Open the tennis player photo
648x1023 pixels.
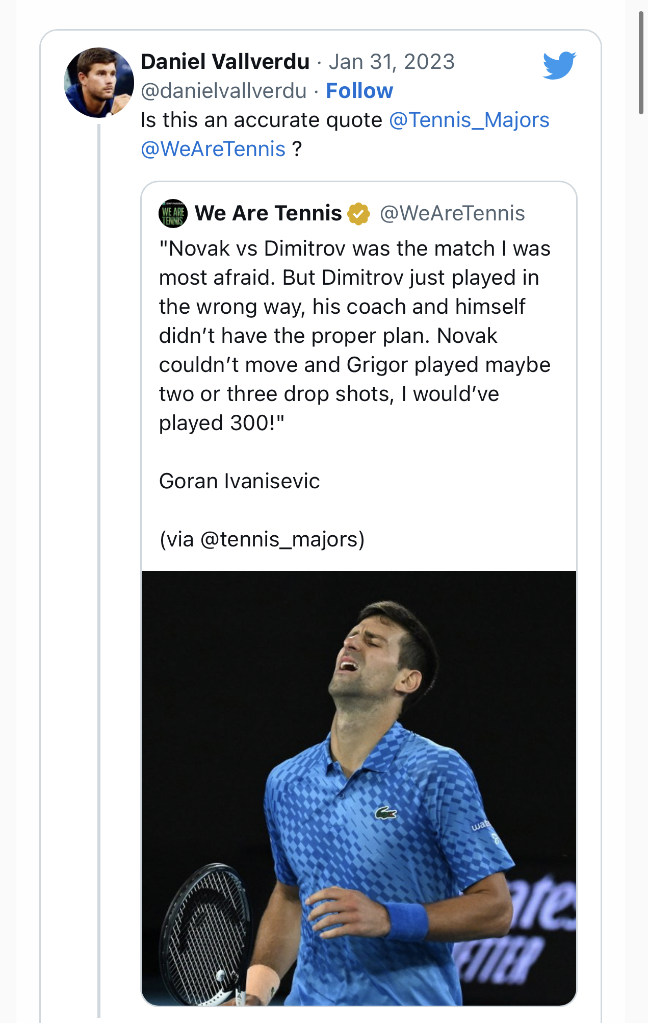358,788
